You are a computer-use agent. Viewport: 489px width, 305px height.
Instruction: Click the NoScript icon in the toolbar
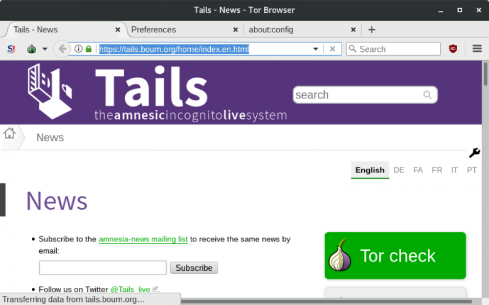[x=11, y=49]
